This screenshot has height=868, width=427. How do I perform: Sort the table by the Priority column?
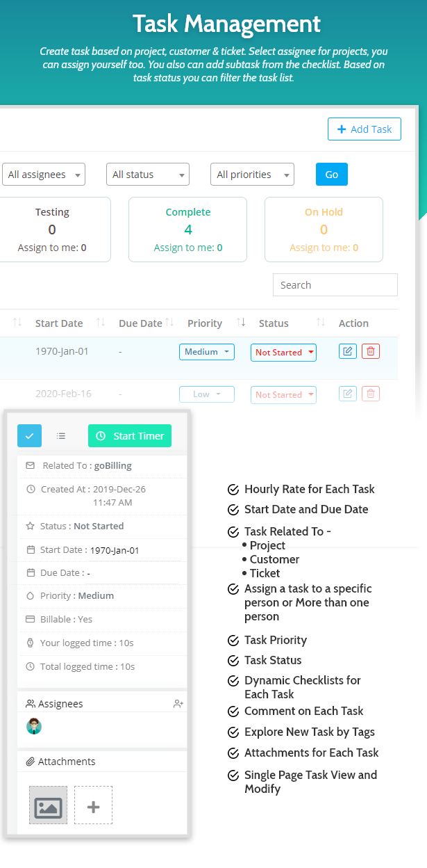241,323
